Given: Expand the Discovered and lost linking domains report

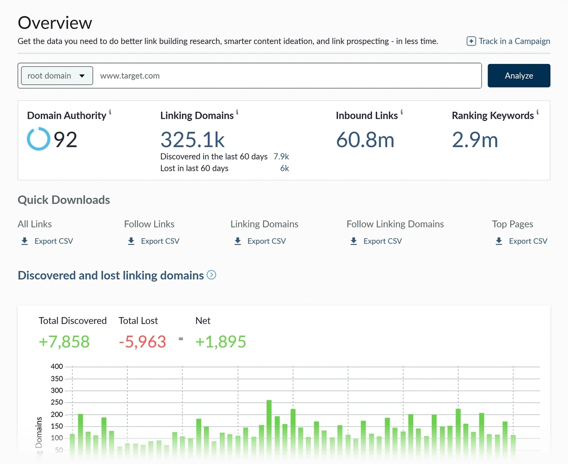Looking at the screenshot, I should click(212, 275).
